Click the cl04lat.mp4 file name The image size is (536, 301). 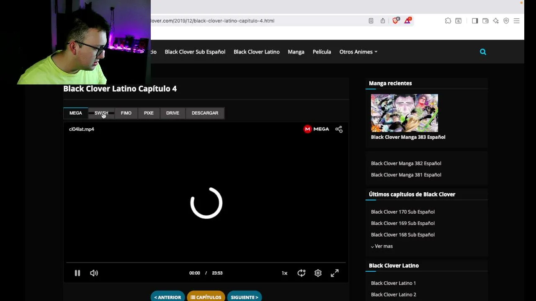pyautogui.click(x=82, y=129)
